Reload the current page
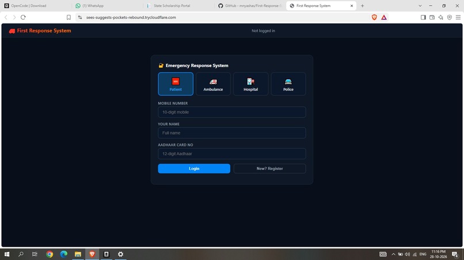This screenshot has width=464, height=260. (x=23, y=17)
